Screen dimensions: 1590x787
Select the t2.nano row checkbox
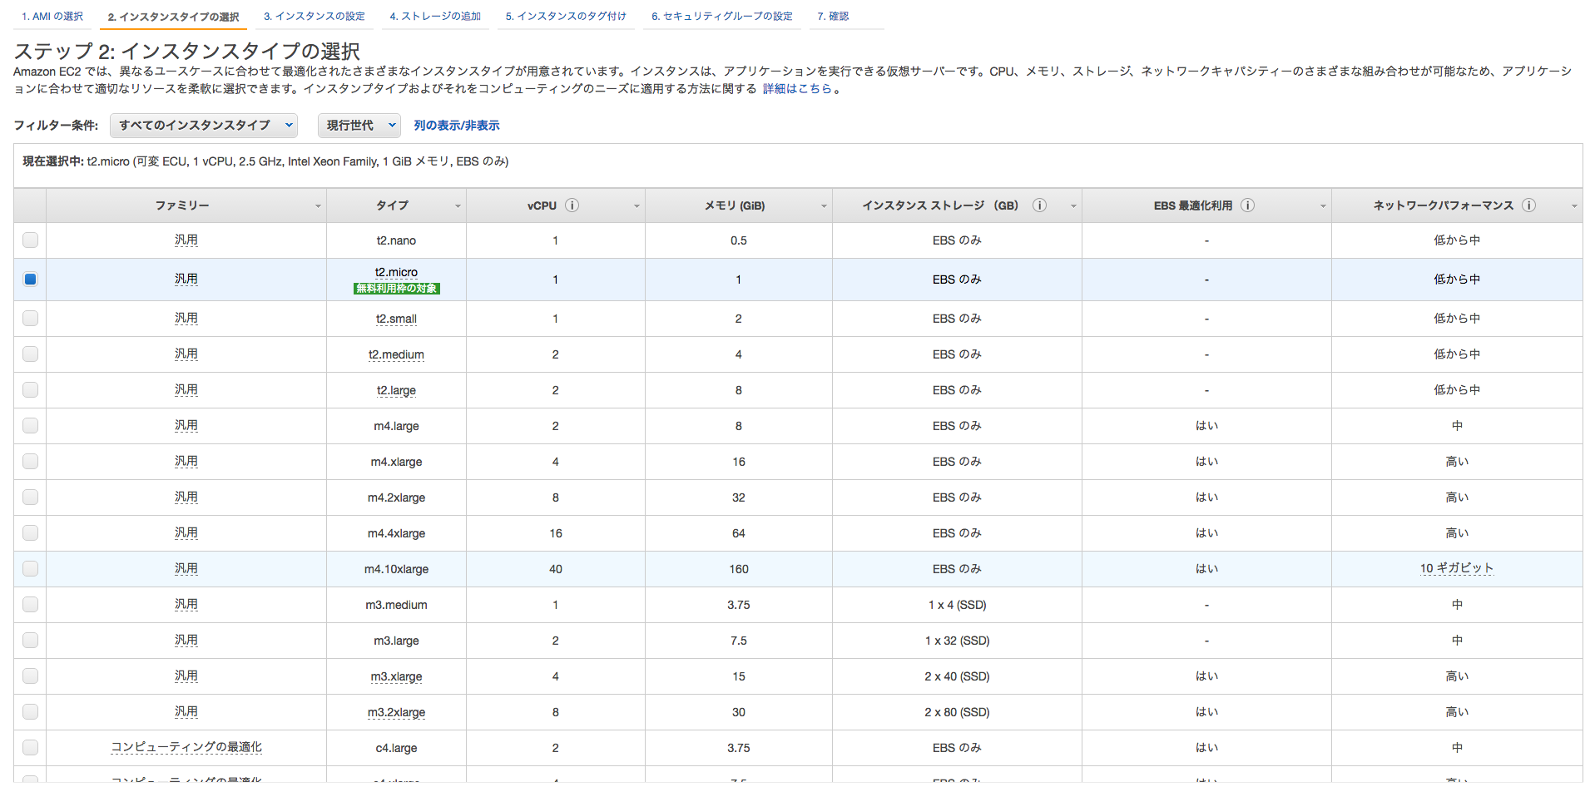coord(30,240)
